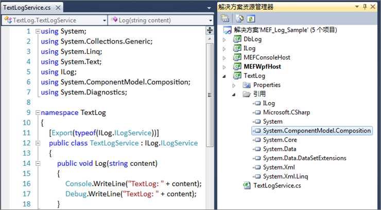Viewport: 381px width, 210px height.
Task: Select the System.Data.DataSetExtensions reference
Action: point(304,158)
